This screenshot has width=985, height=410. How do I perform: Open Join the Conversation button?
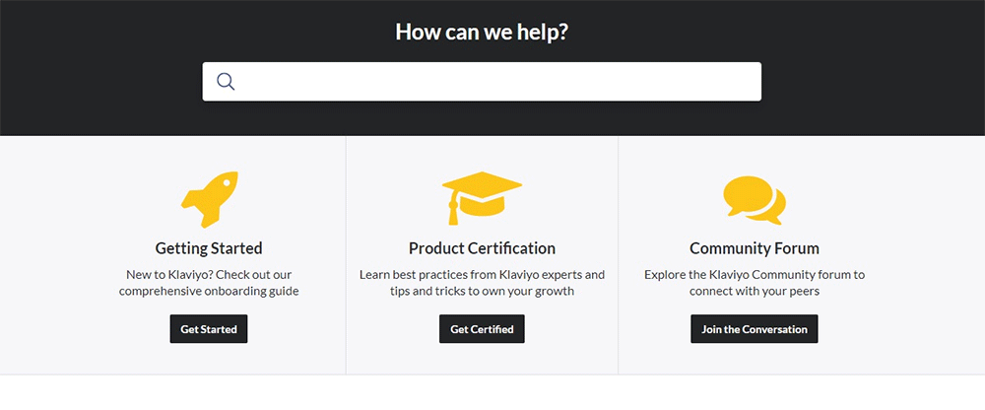[754, 329]
